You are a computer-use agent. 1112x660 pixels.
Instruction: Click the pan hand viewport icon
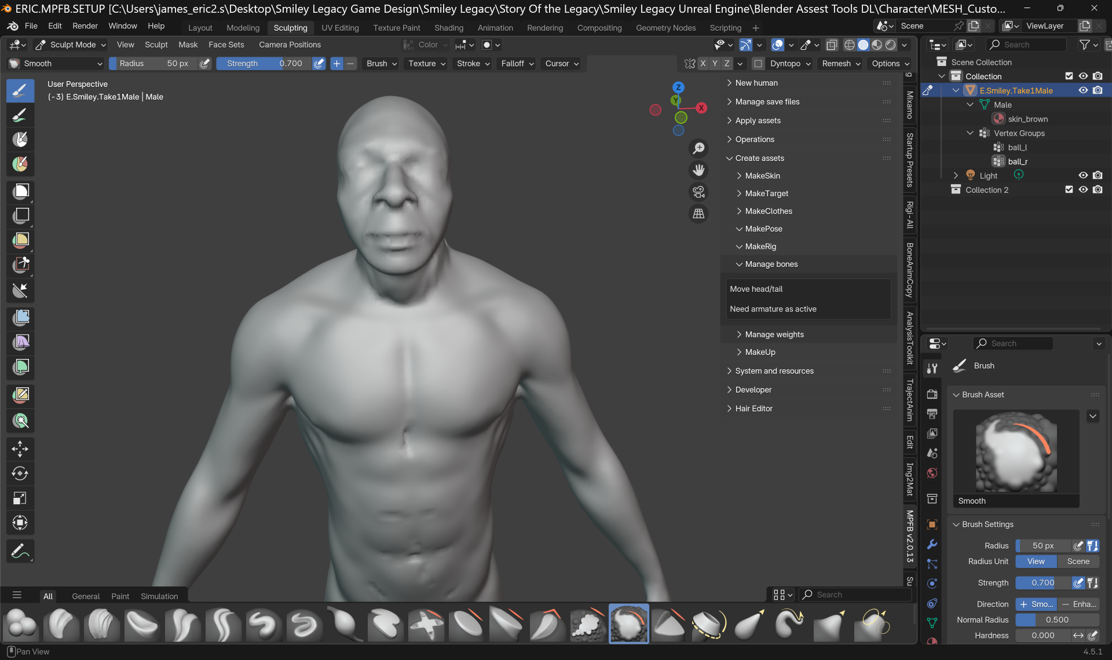pyautogui.click(x=699, y=170)
